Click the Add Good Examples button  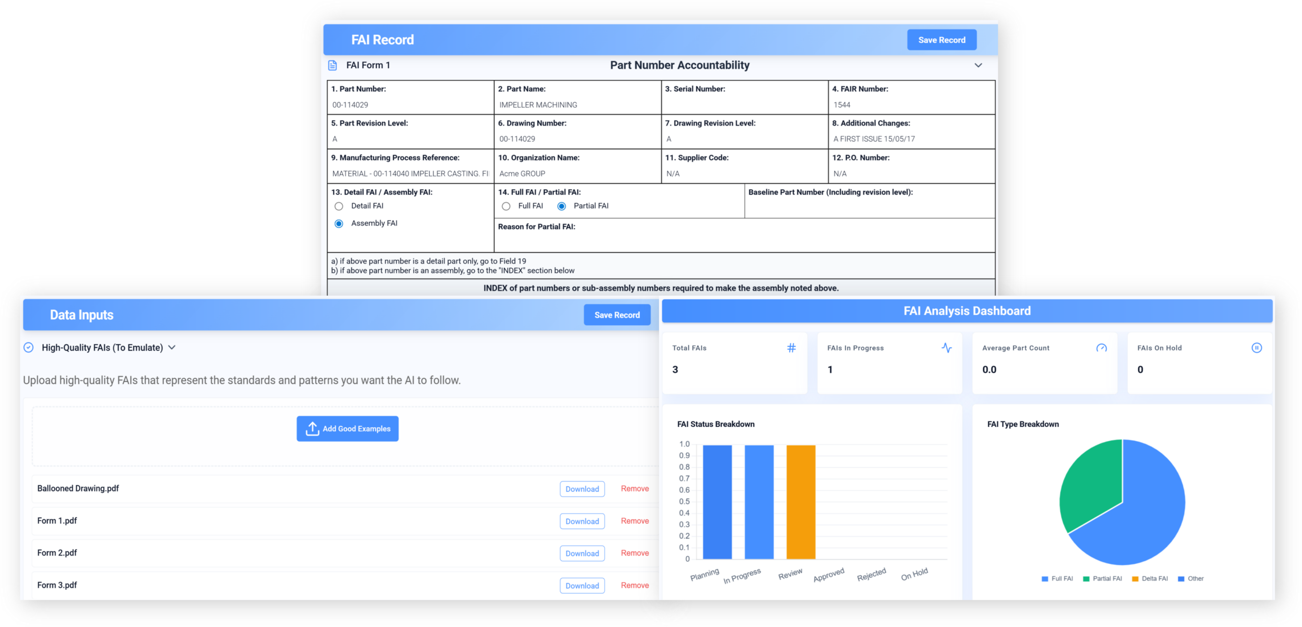click(x=347, y=428)
